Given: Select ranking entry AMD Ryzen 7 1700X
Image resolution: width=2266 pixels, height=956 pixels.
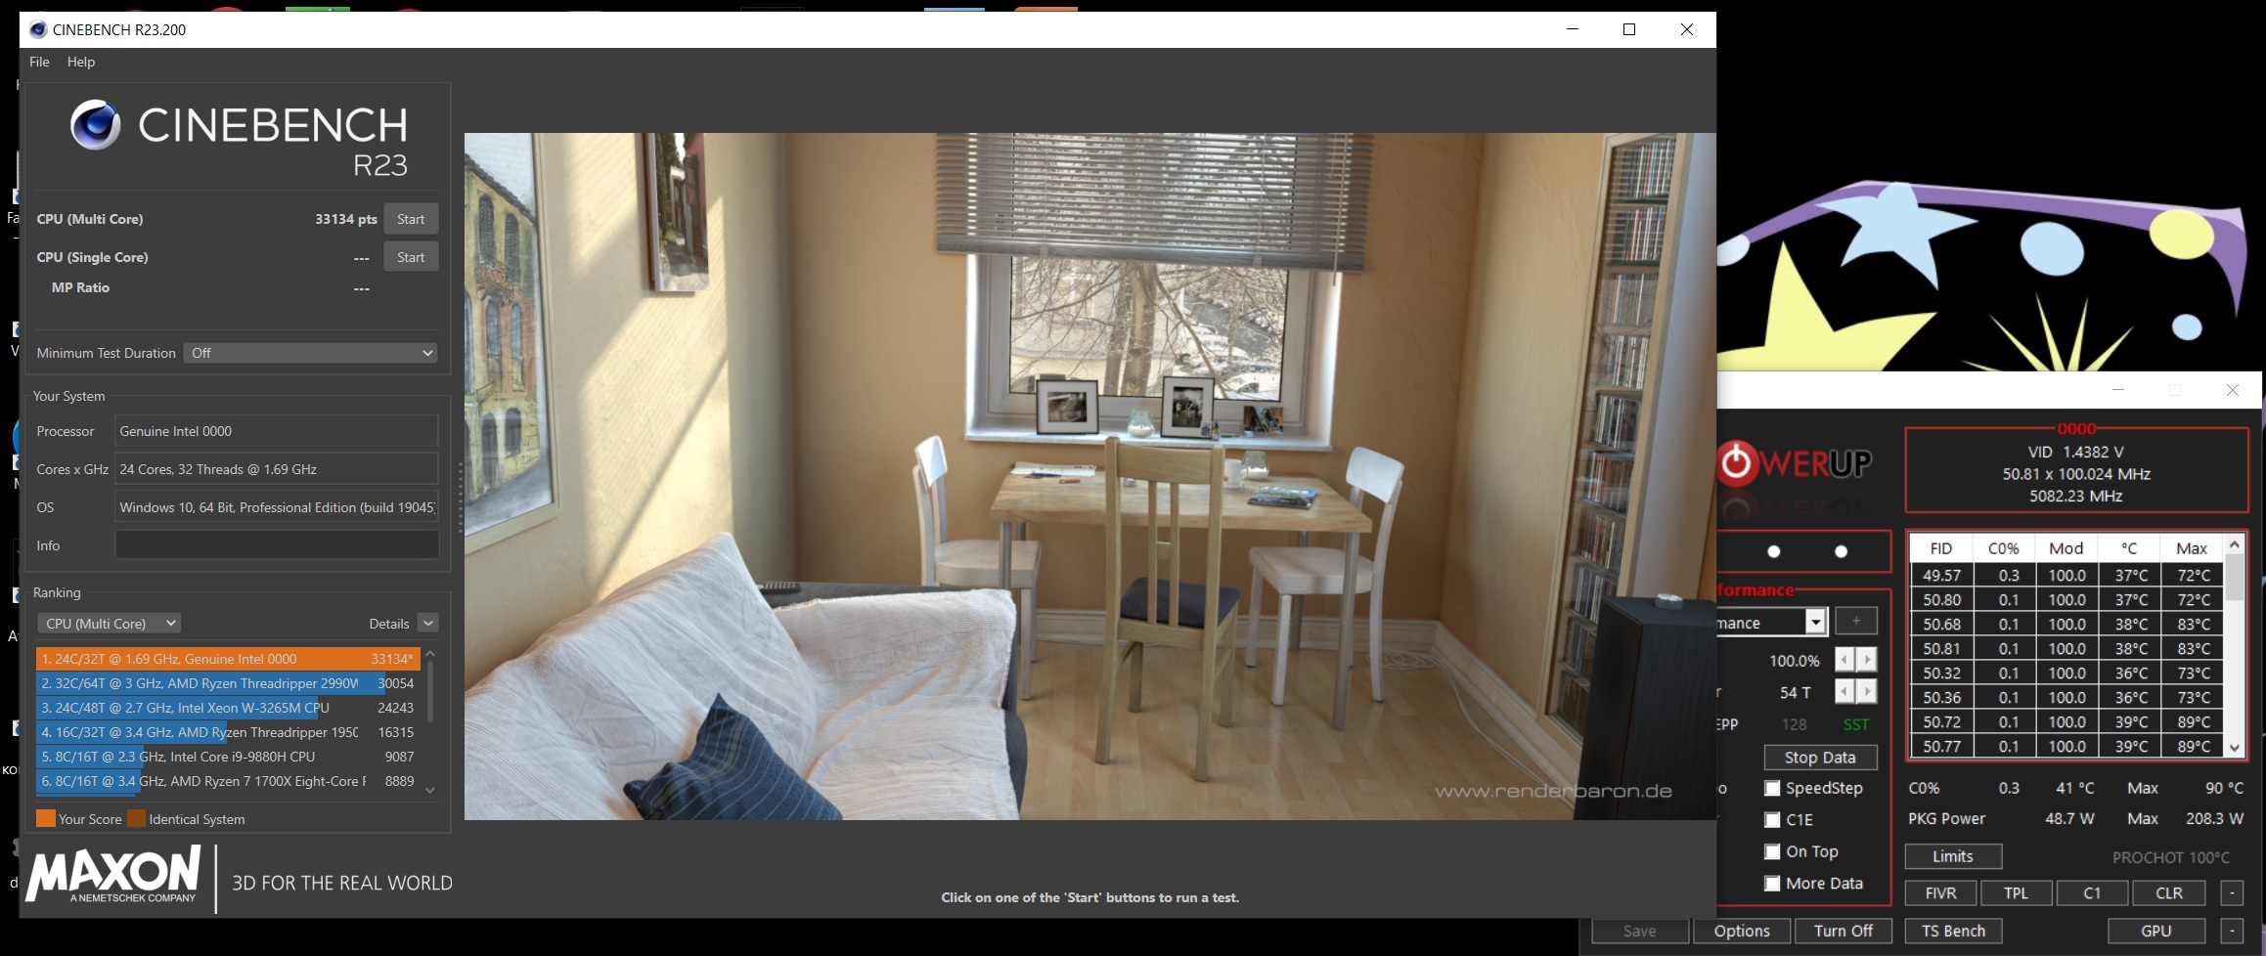Looking at the screenshot, I should pos(228,781).
